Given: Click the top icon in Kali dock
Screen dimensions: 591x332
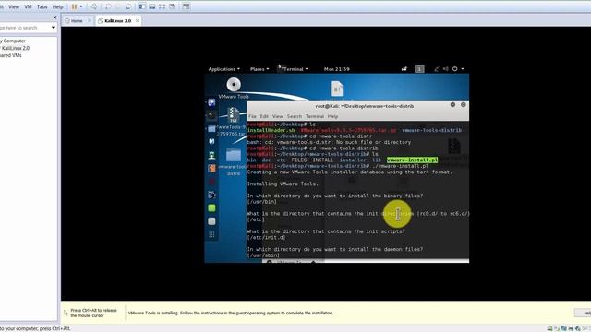Looking at the screenshot, I should click(x=211, y=102).
